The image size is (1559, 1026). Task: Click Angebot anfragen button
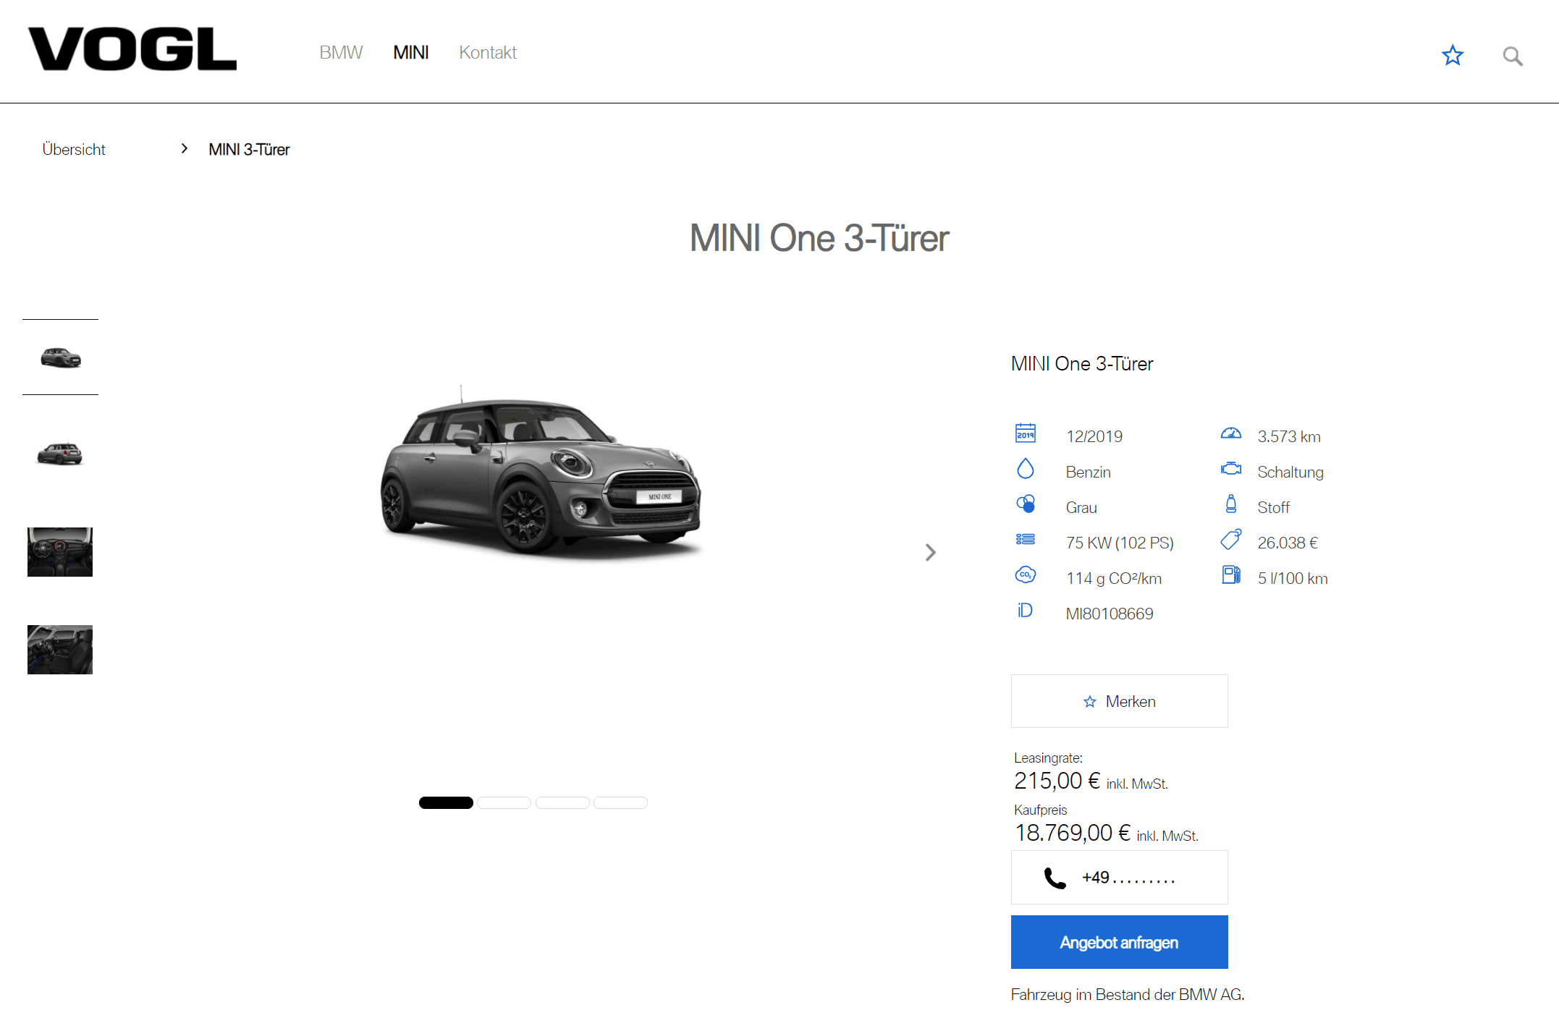[x=1119, y=942]
